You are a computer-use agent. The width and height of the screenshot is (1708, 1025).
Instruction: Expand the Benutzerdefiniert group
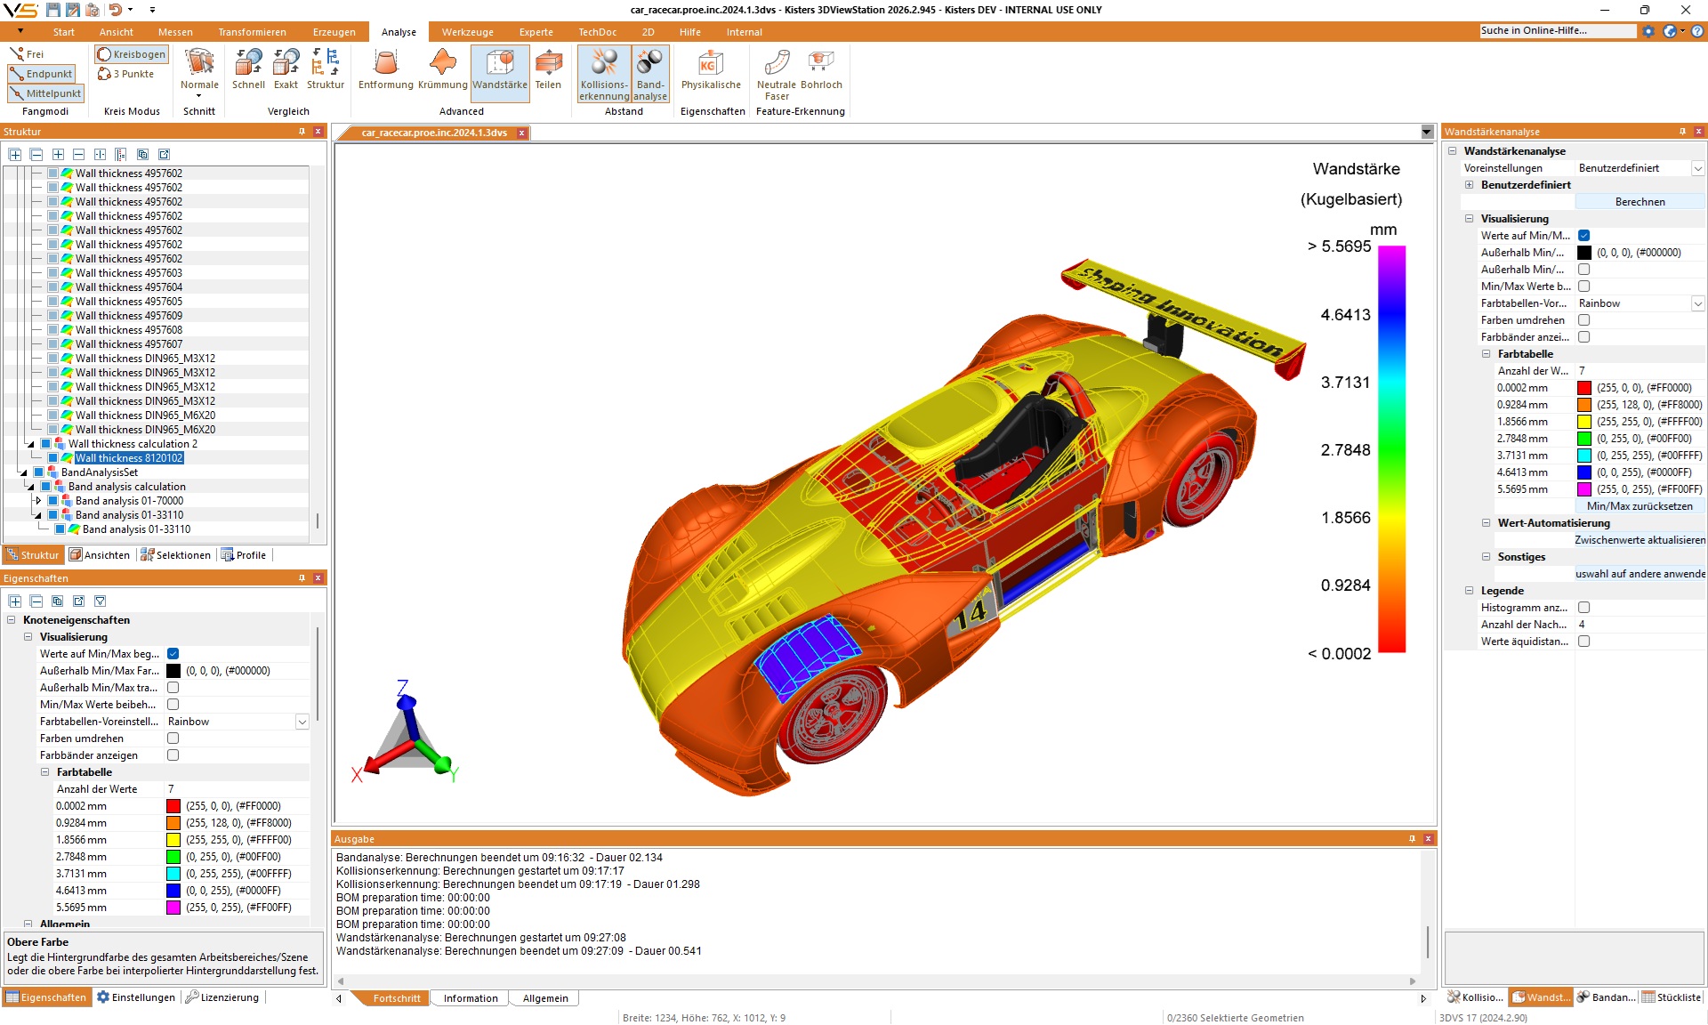1470,185
